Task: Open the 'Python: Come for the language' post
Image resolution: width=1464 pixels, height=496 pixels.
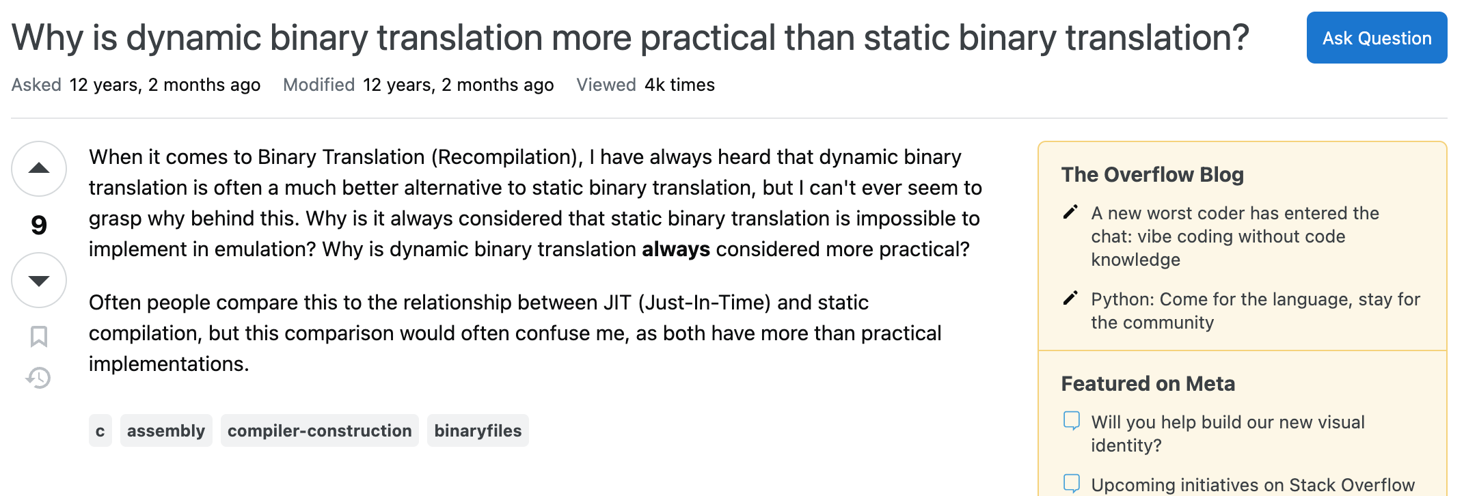Action: click(1256, 311)
